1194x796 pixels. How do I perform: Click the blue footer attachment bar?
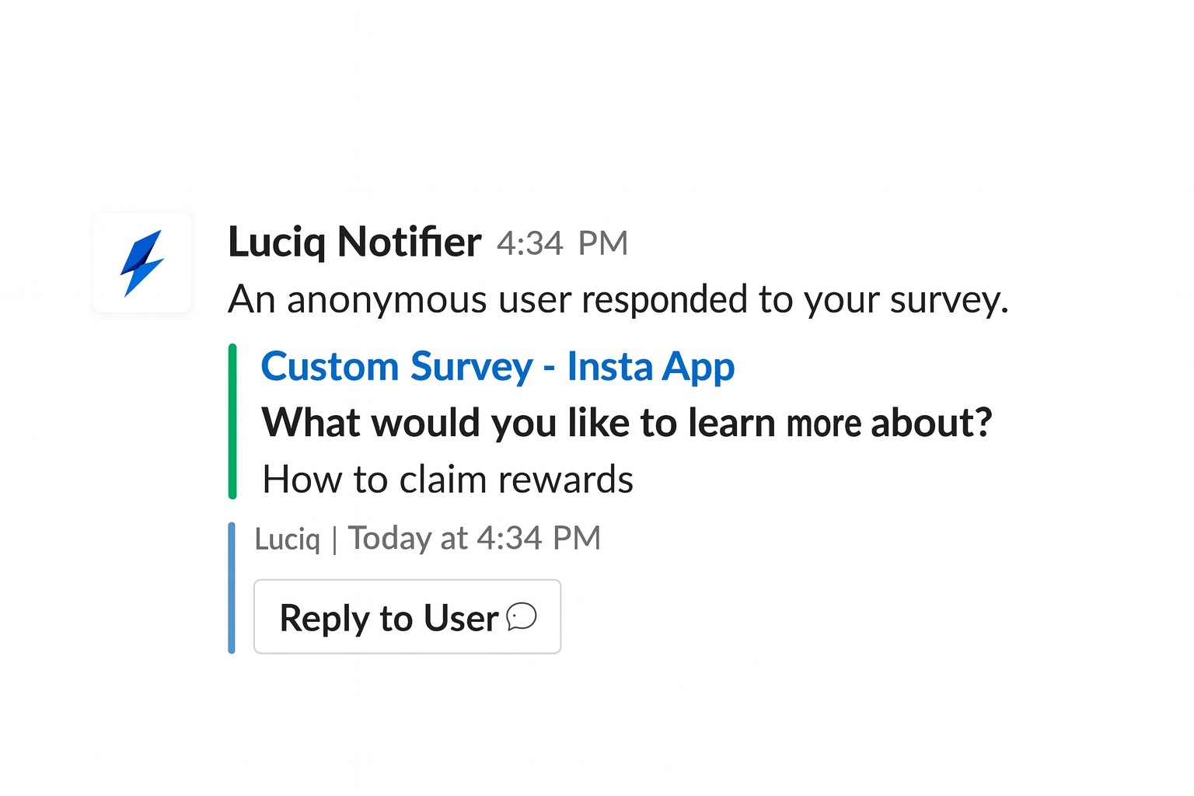tap(232, 588)
